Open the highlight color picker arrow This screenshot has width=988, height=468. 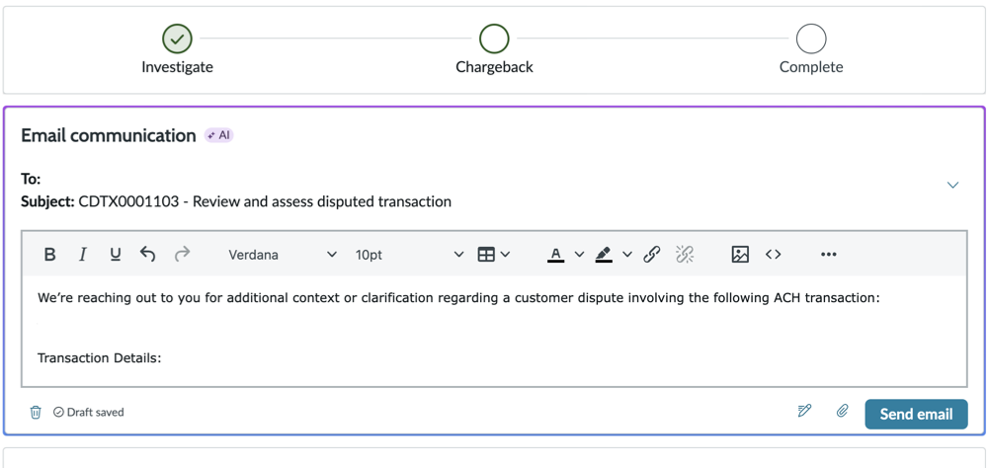point(627,255)
